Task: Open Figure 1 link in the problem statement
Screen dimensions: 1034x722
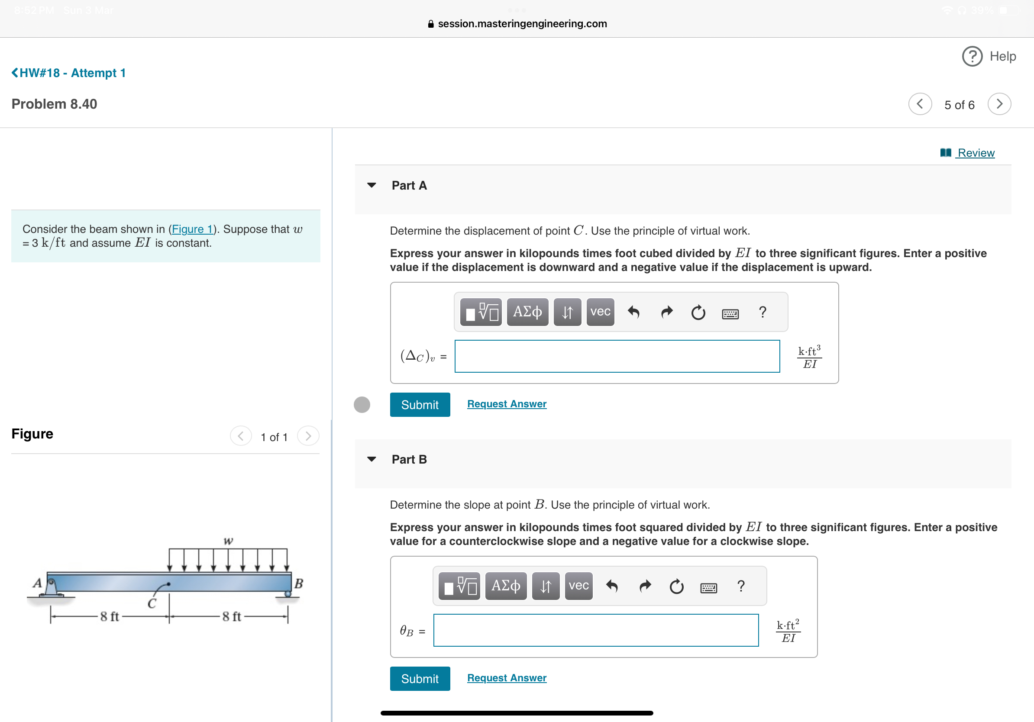Action: (x=192, y=229)
